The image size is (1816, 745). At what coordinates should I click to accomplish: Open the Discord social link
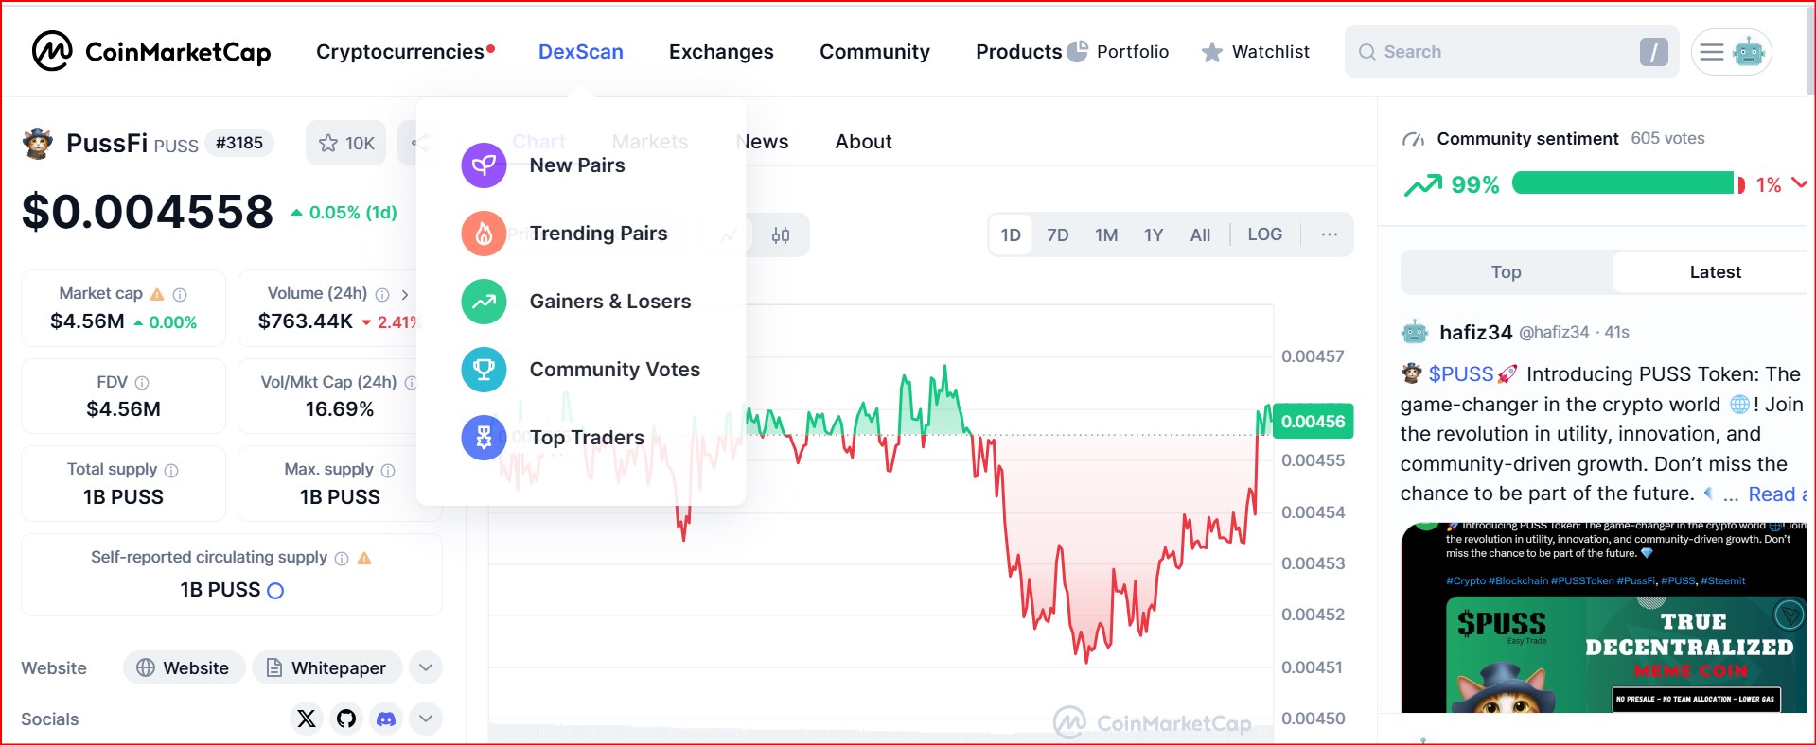(386, 719)
